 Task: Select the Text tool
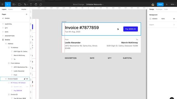tap(31, 4)
